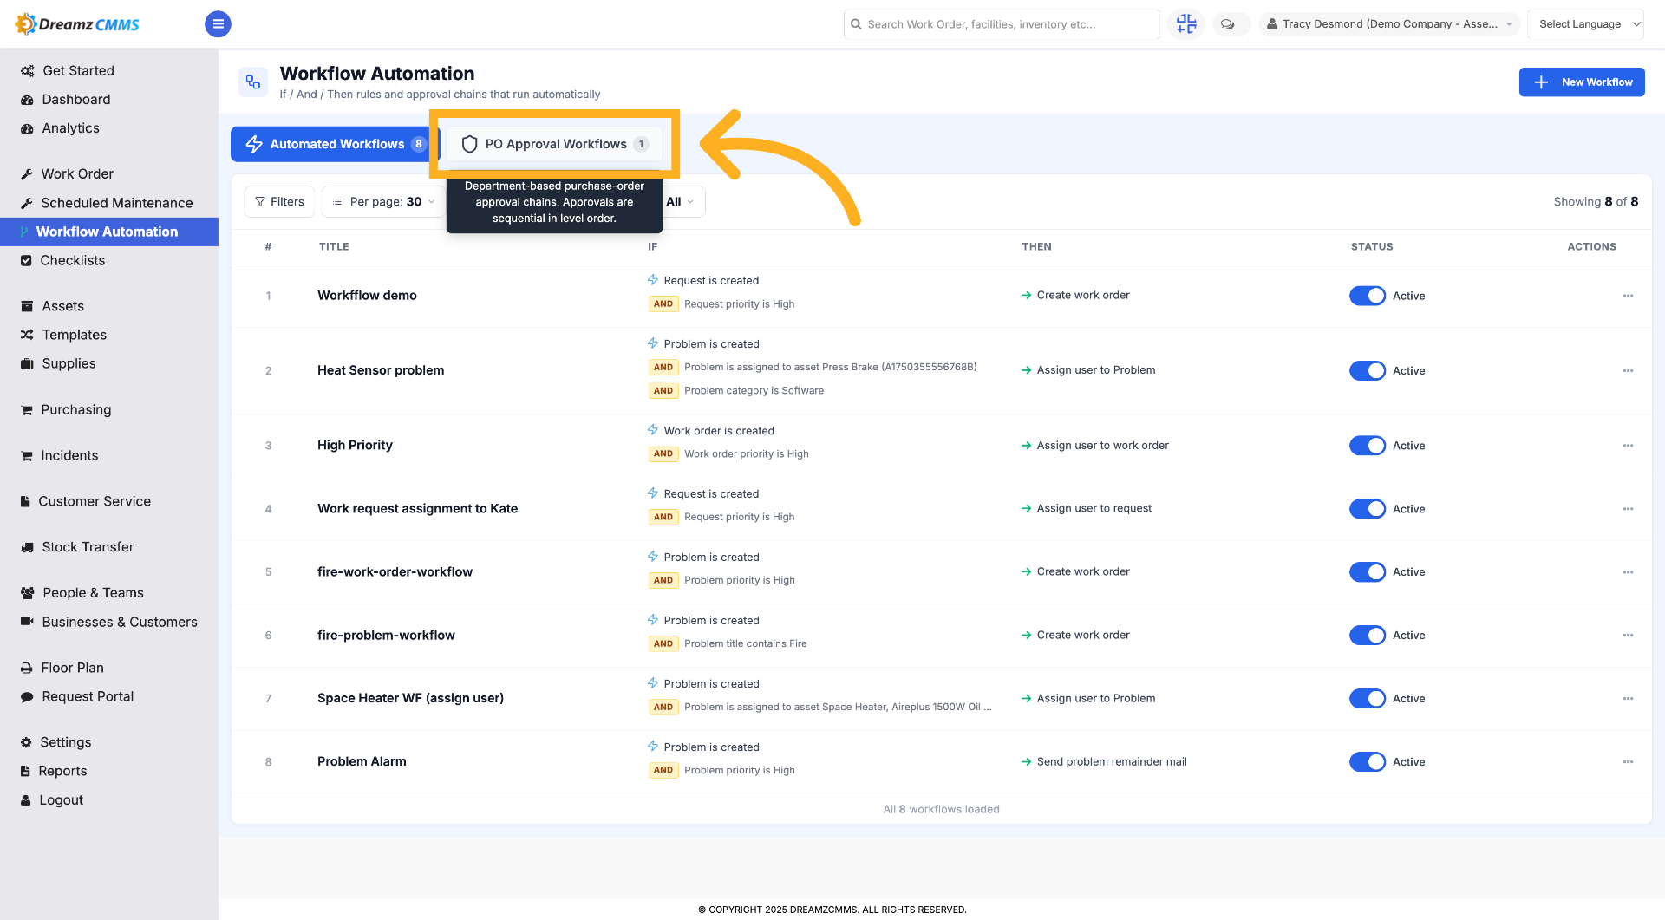This screenshot has height=920, width=1665.
Task: Turn off fire-work-order-workflow toggle
Action: point(1368,572)
